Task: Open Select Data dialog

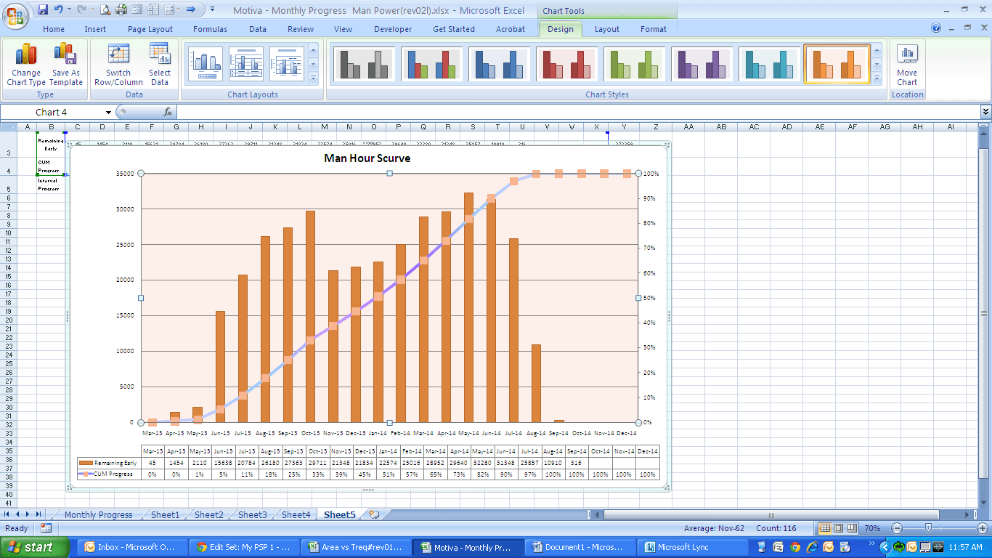Action: click(x=160, y=64)
